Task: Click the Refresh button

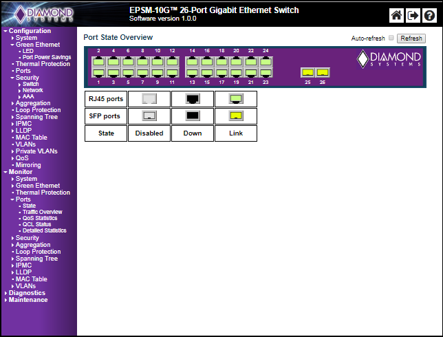Action: pyautogui.click(x=411, y=38)
